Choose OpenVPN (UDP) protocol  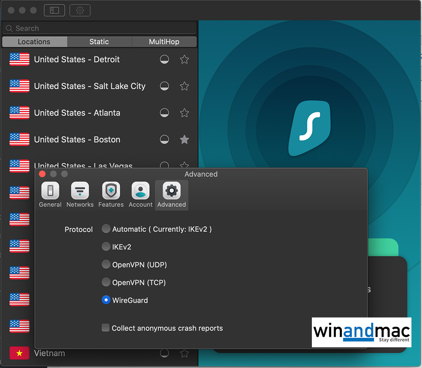coord(106,265)
